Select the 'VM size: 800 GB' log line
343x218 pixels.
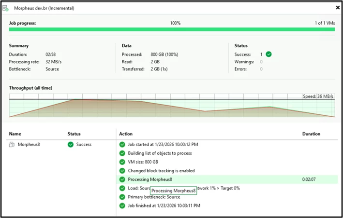(143, 162)
